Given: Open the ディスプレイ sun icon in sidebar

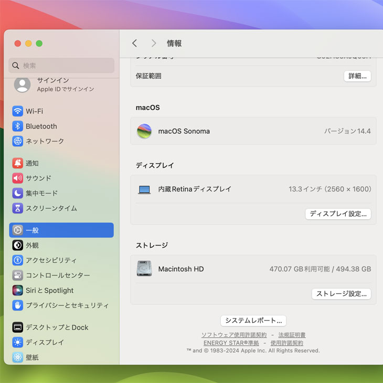Looking at the screenshot, I should 18,343.
